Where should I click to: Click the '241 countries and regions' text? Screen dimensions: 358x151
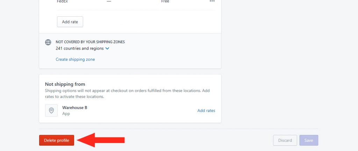[80, 48]
